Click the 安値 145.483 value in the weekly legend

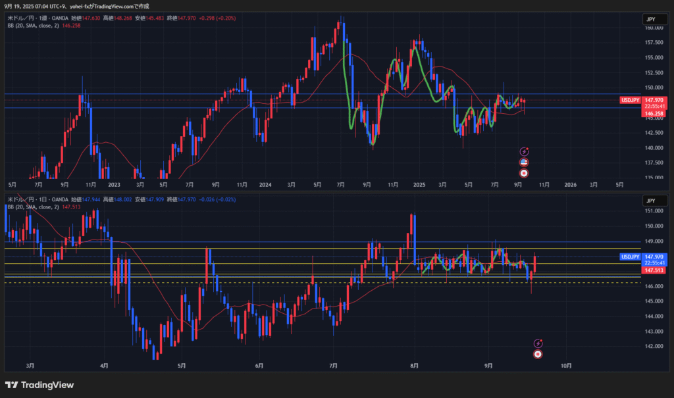tap(149, 18)
